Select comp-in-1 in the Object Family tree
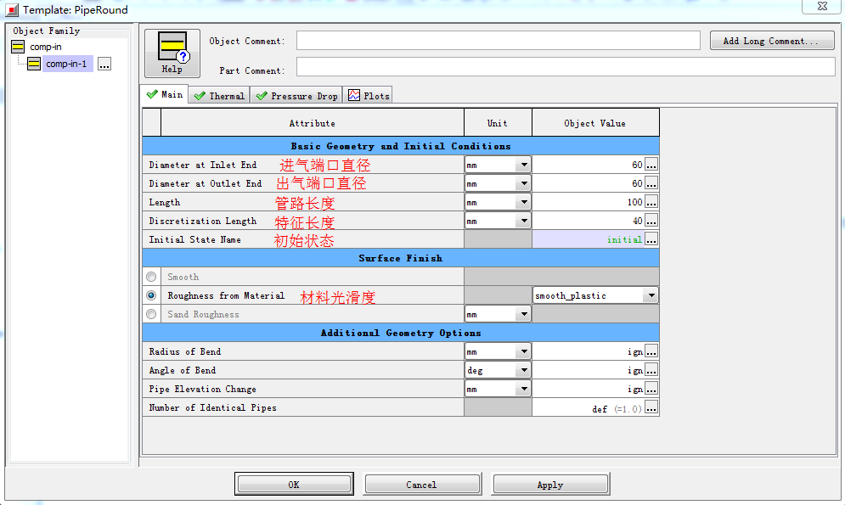The height and width of the screenshot is (505, 845). point(66,64)
